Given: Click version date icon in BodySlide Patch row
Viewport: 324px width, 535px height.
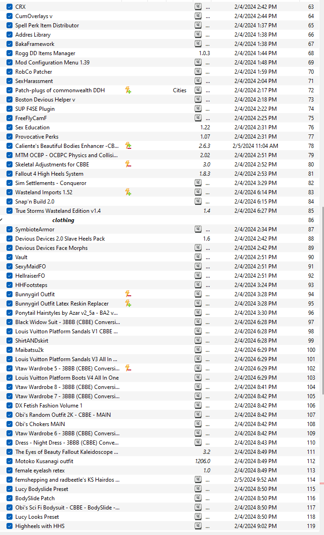Looking at the screenshot, I should point(198,498).
